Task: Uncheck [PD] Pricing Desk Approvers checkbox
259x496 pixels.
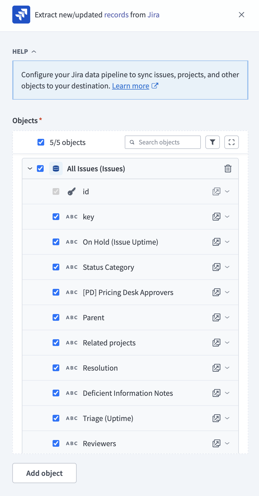Action: [x=56, y=292]
